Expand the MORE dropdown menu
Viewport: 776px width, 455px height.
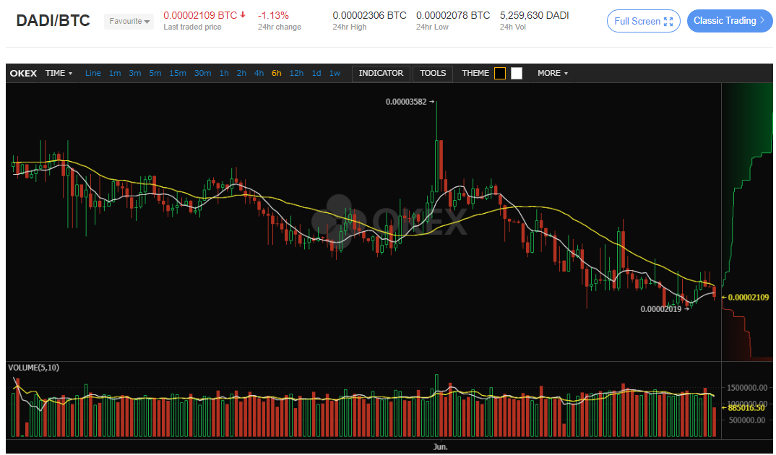(553, 73)
